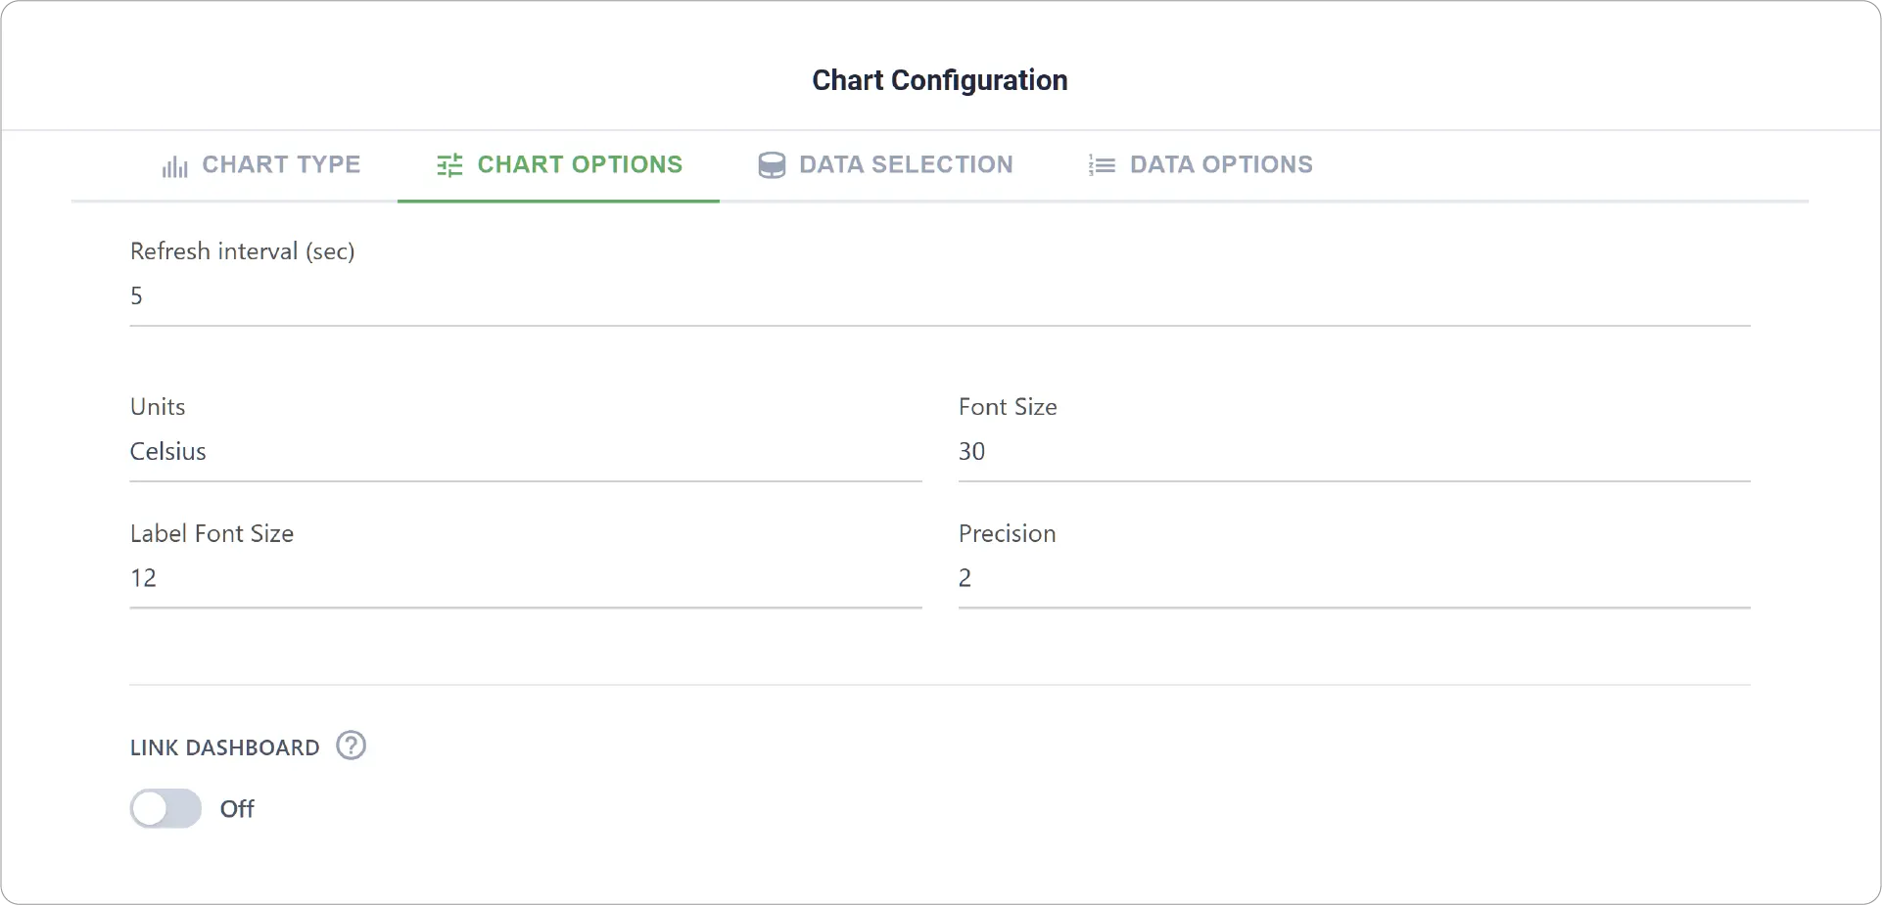Focus the Precision field showing 2
1882x905 pixels.
coord(1354,578)
